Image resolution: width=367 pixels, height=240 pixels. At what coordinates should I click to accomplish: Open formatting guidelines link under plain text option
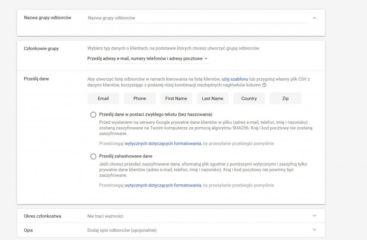pos(163,143)
